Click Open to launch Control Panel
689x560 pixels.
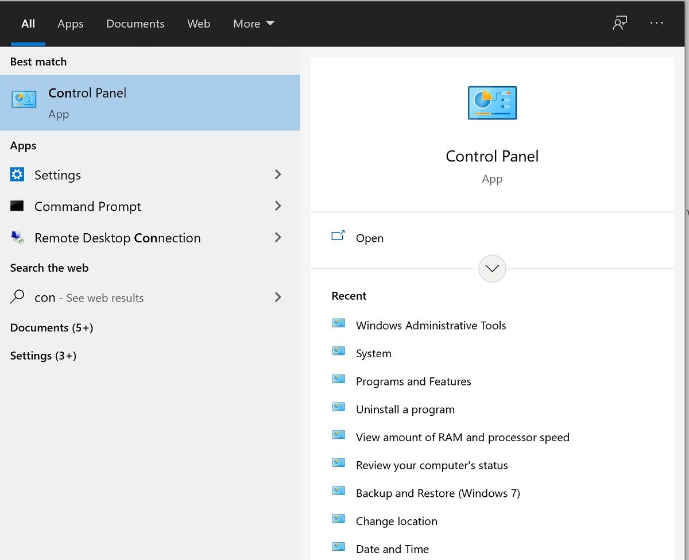click(370, 238)
